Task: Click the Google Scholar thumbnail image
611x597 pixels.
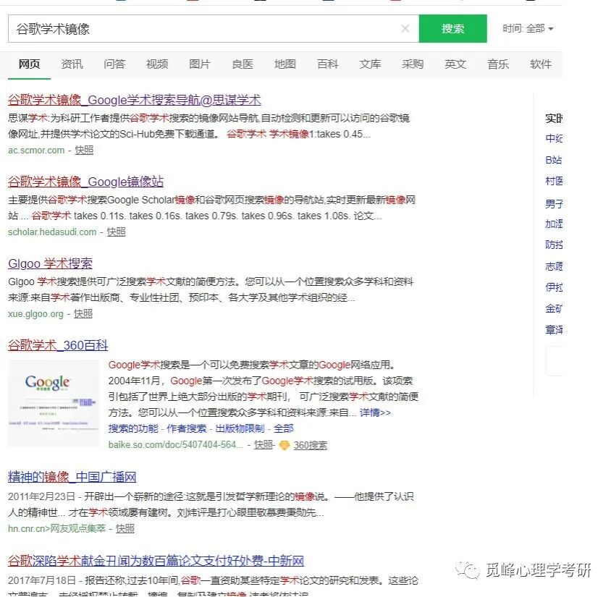Action: (54, 403)
